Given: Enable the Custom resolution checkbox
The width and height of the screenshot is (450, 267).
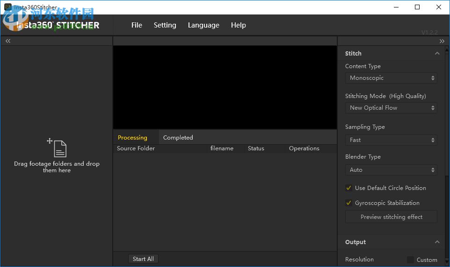Looking at the screenshot, I should pyautogui.click(x=410, y=260).
